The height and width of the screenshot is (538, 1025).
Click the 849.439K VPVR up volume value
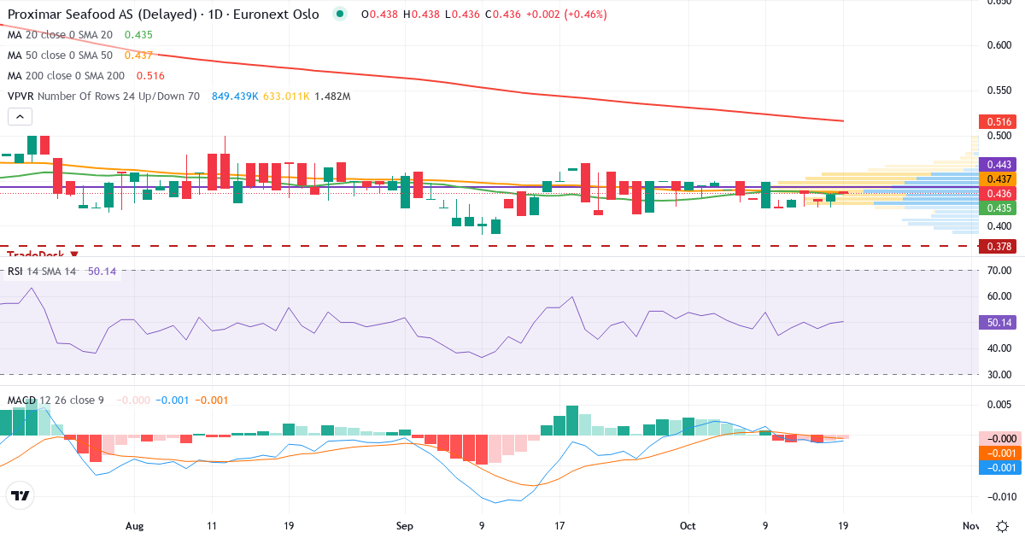236,96
